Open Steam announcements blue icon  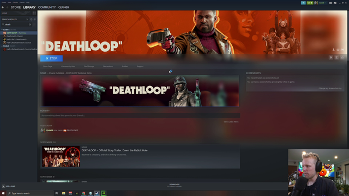coord(303,3)
